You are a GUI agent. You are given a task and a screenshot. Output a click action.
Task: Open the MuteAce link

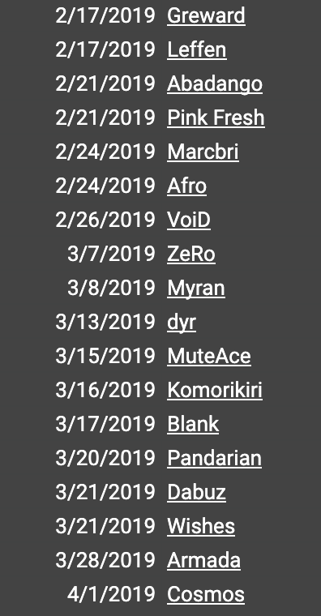[209, 357]
